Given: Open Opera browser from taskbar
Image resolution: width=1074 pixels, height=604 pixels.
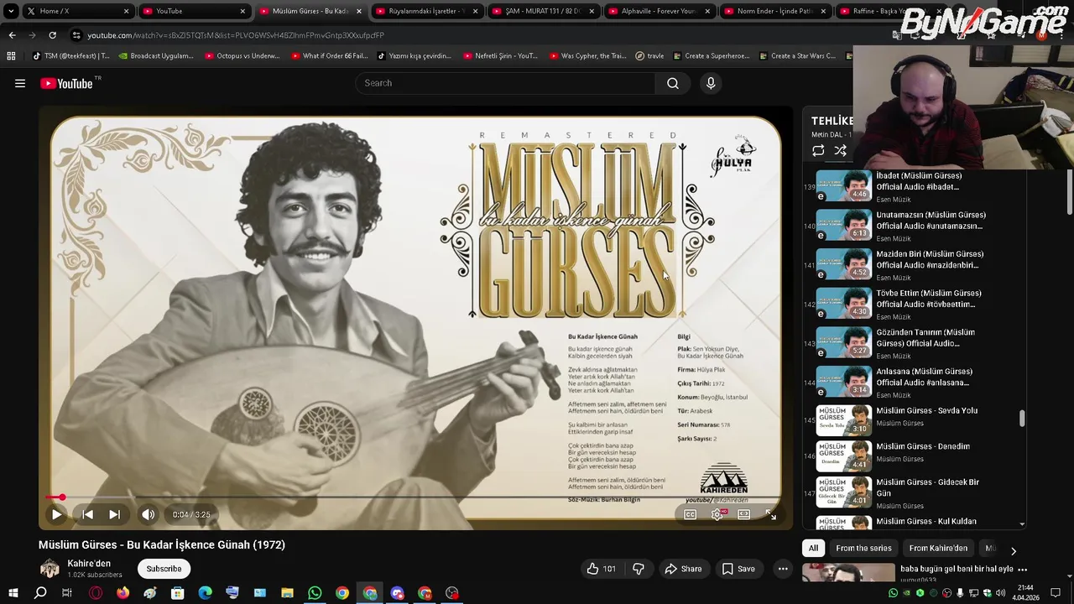Looking at the screenshot, I should pos(96,593).
